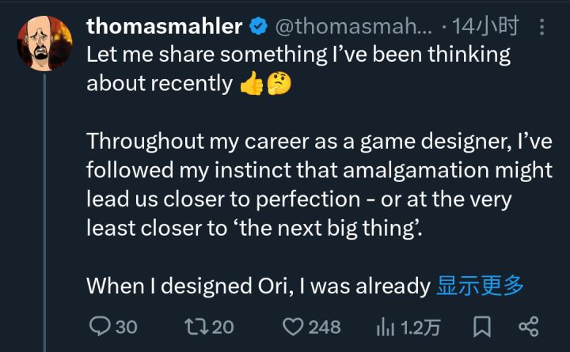Click the @thomasmah... handle

pos(354,28)
